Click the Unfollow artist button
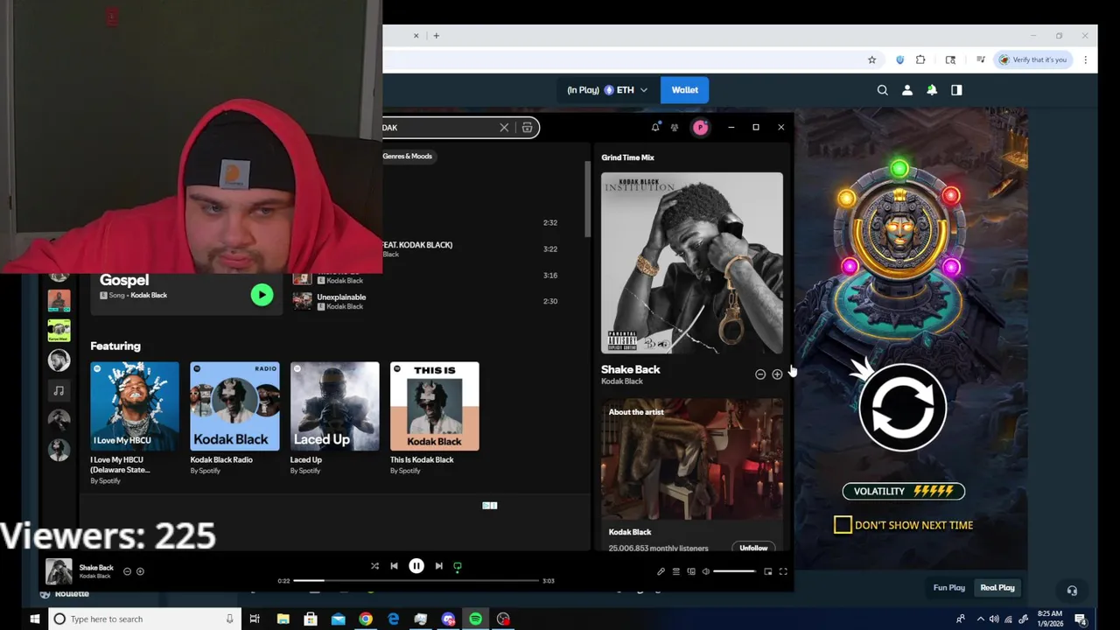The width and height of the screenshot is (1120, 630). tap(753, 548)
